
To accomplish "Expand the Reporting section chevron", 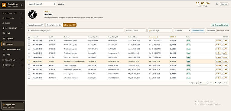I will pos(22,60).
